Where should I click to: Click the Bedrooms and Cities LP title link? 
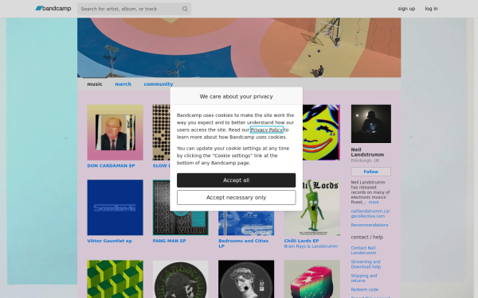coord(243,243)
